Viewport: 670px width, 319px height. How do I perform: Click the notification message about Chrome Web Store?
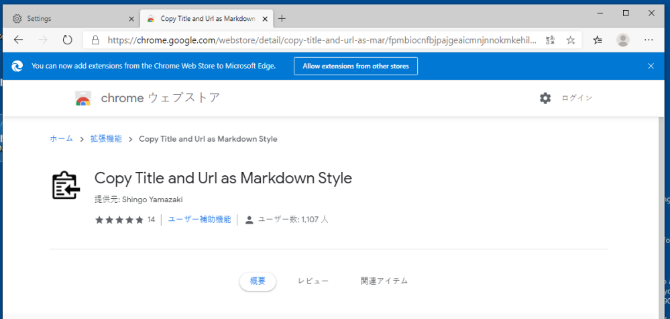pos(154,66)
